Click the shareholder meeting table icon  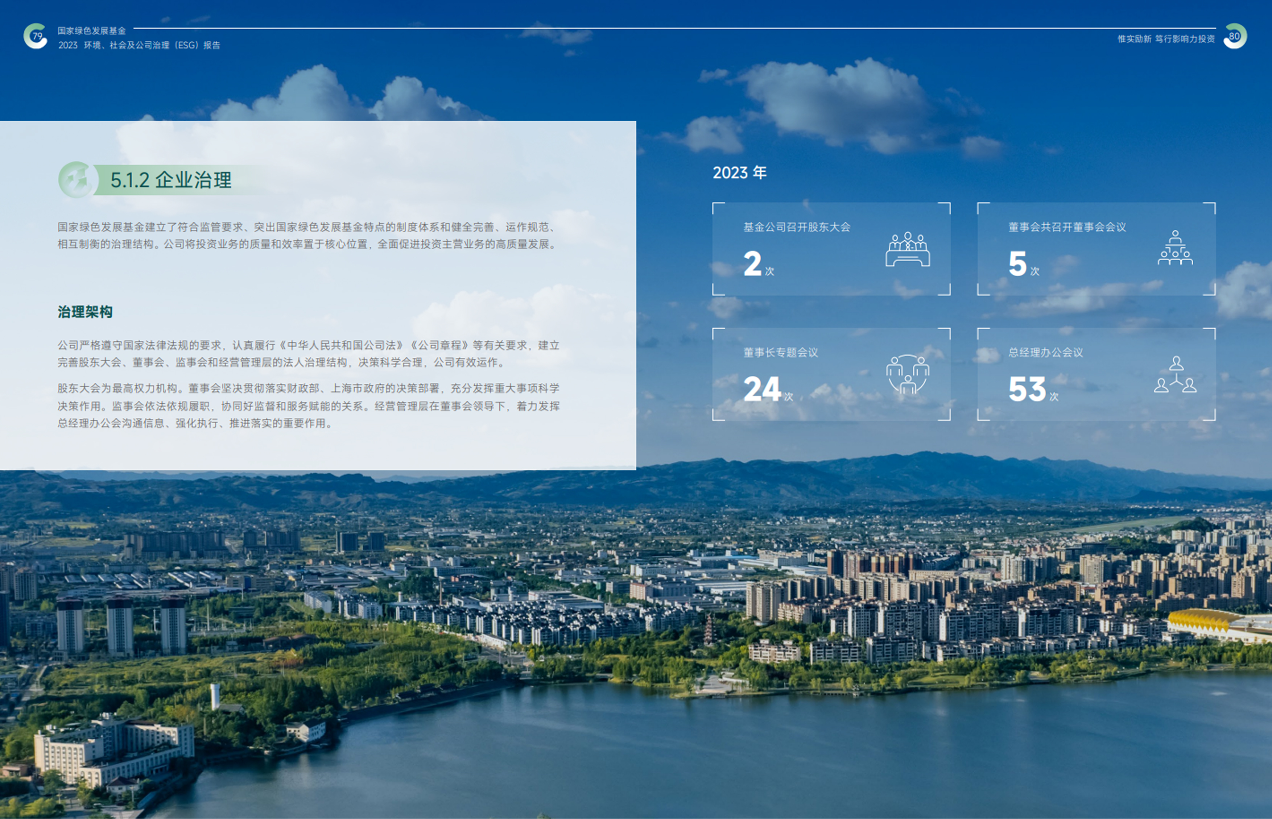tap(908, 249)
